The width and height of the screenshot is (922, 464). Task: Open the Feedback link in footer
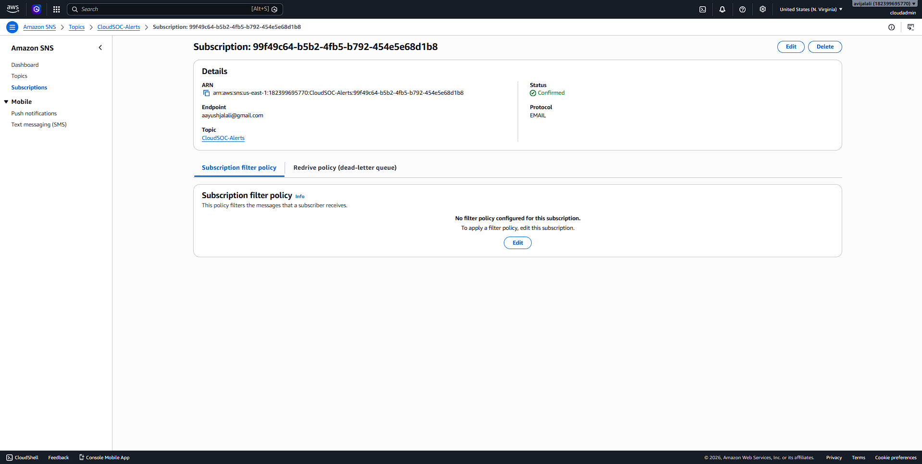tap(59, 457)
